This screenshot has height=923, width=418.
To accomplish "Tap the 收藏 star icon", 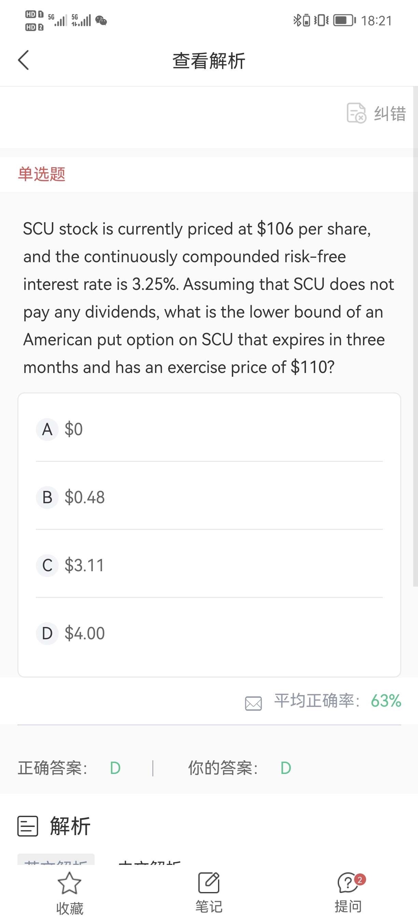I will [69, 883].
